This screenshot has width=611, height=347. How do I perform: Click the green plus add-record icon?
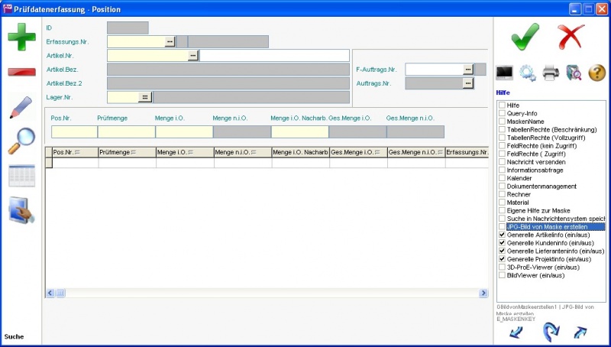pos(21,37)
